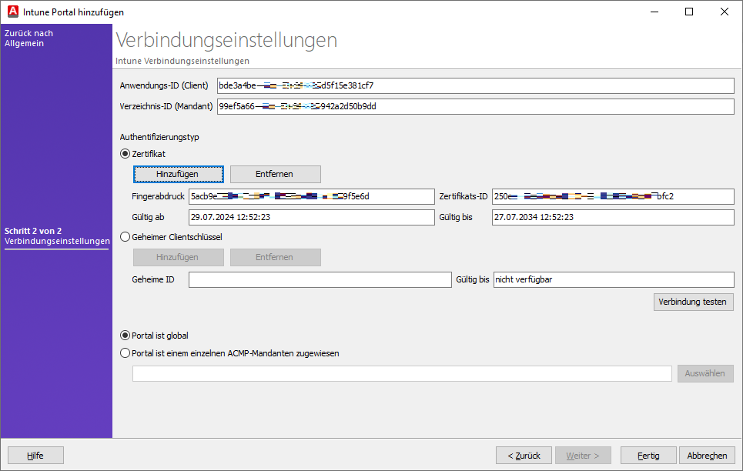Click Hinzufügen to add a certificate
This screenshot has height=471, width=743.
click(x=178, y=174)
